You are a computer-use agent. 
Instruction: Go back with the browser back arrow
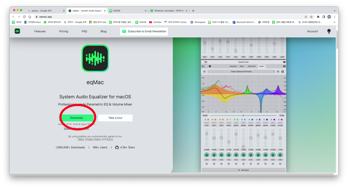pos(13,17)
